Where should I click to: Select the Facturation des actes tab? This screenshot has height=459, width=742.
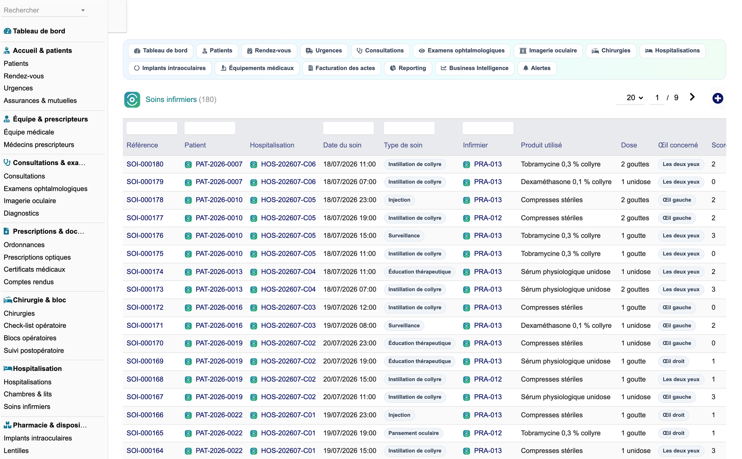pyautogui.click(x=341, y=68)
